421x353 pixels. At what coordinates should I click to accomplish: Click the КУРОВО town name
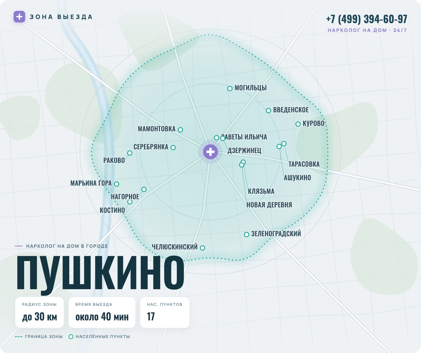pos(314,124)
